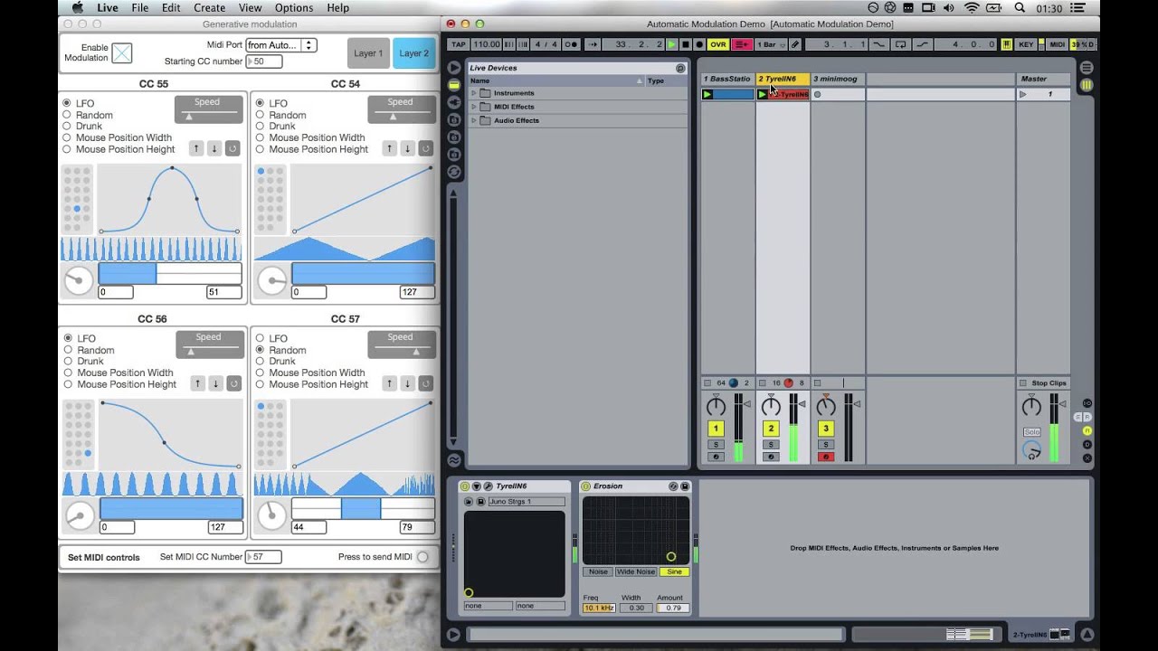This screenshot has width=1158, height=651.
Task: Expand the MIDI Effects folder
Action: [x=473, y=107]
